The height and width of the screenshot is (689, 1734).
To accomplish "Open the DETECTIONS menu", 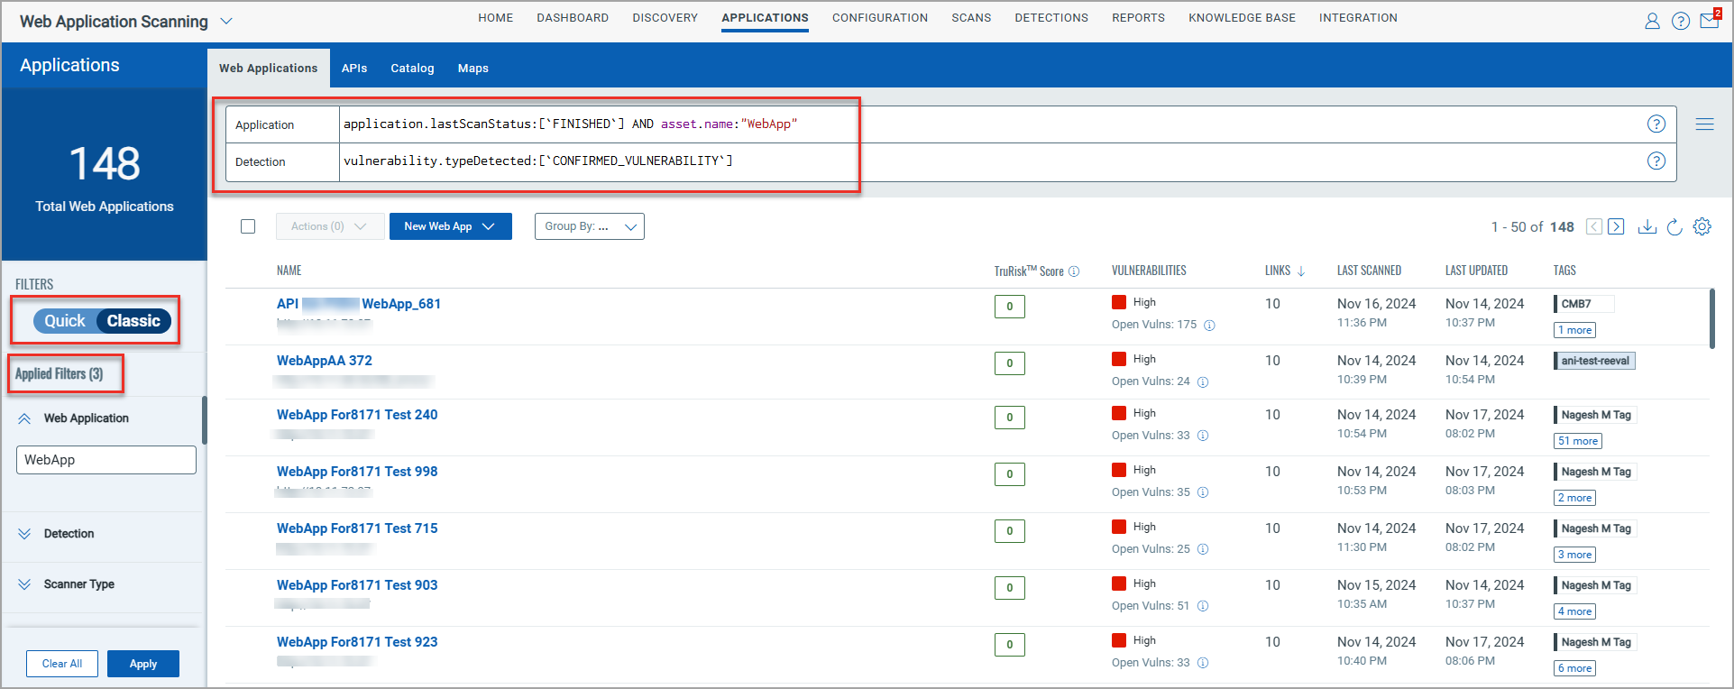I will [1050, 18].
